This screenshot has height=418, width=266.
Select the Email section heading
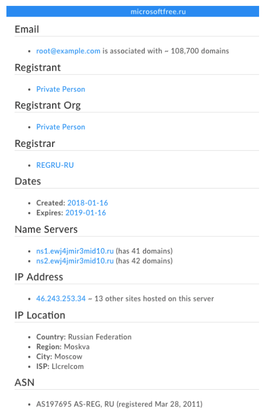(x=27, y=29)
